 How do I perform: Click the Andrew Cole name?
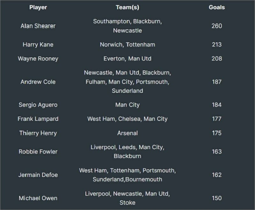pyautogui.click(x=38, y=82)
